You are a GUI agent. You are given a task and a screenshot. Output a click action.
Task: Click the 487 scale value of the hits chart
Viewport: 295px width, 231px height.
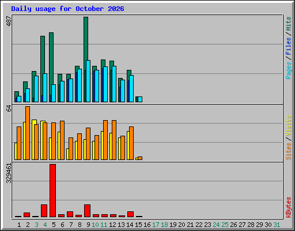point(9,21)
